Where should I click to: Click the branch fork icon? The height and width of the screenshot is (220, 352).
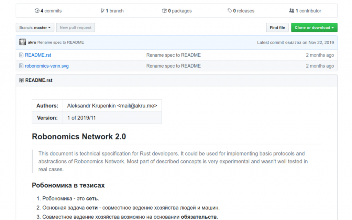pyautogui.click(x=102, y=11)
